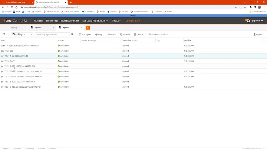The image size is (267, 150).
Task: Open the Azure bookmark
Action: [x=26, y=12]
